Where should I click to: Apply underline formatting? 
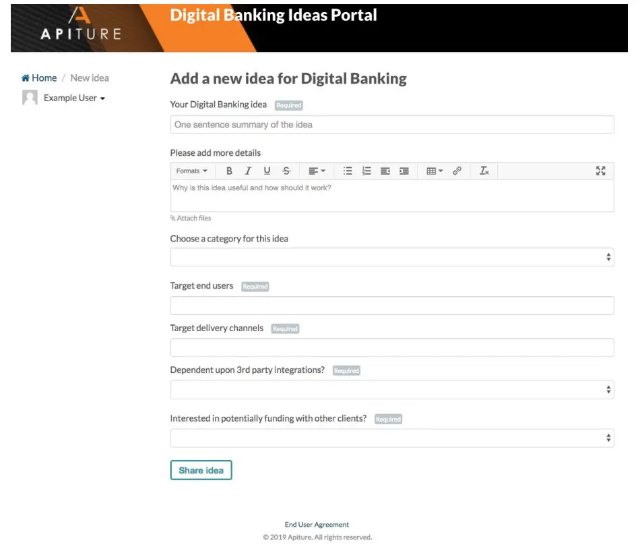coord(267,171)
